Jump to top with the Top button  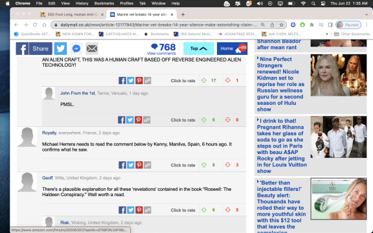[198, 49]
